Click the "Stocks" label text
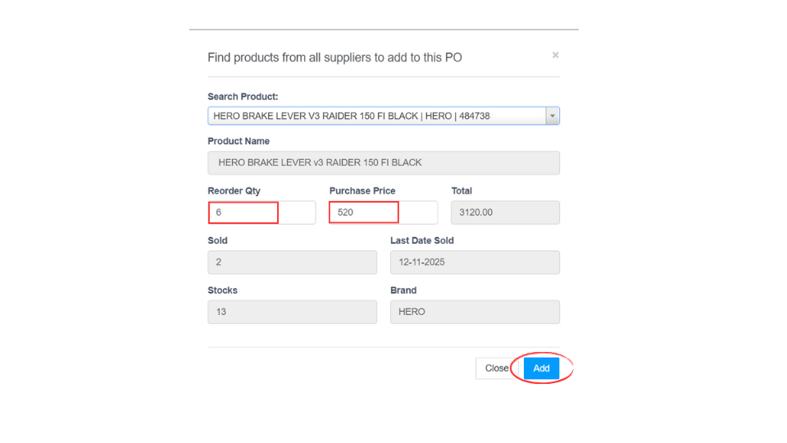This screenshot has height=443, width=787. pyautogui.click(x=222, y=290)
